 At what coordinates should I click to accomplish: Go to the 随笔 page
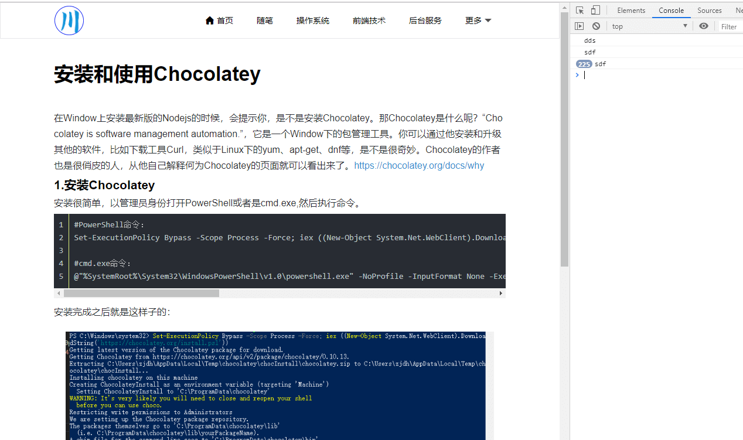click(x=265, y=21)
